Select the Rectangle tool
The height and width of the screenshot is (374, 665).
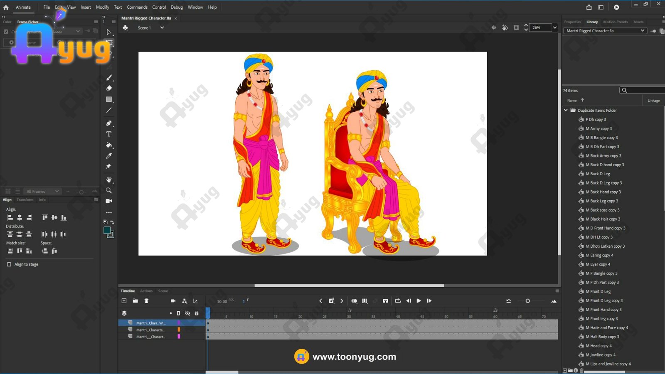tap(109, 99)
